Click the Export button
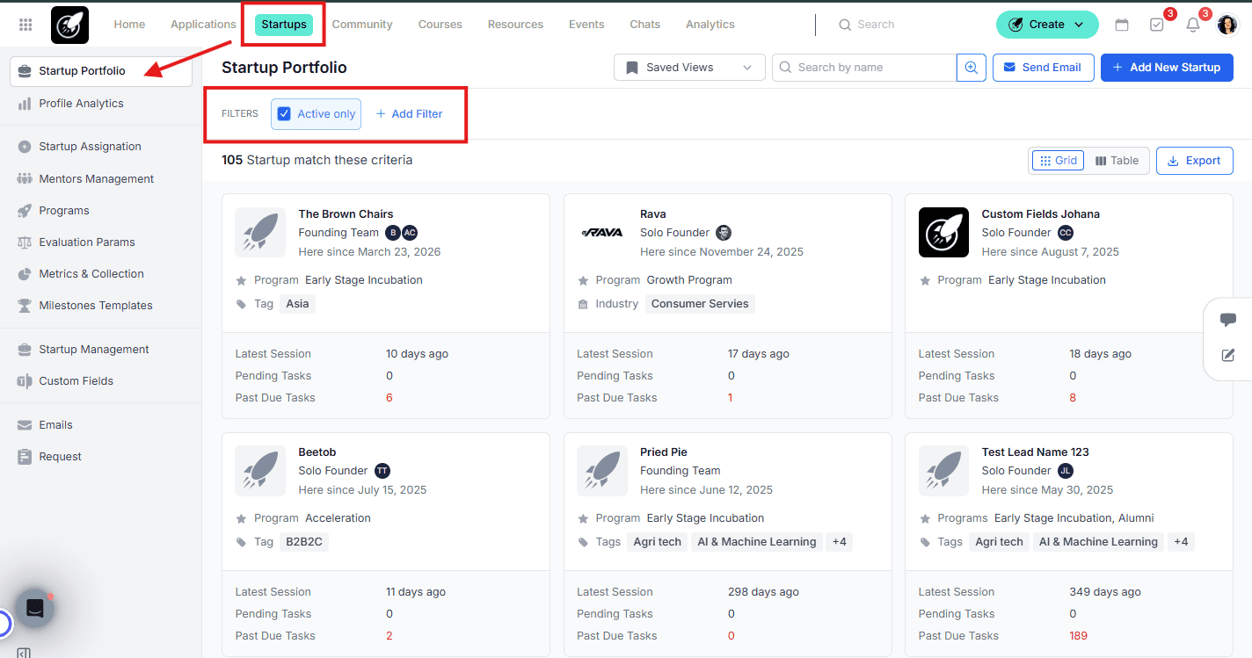 click(x=1195, y=161)
